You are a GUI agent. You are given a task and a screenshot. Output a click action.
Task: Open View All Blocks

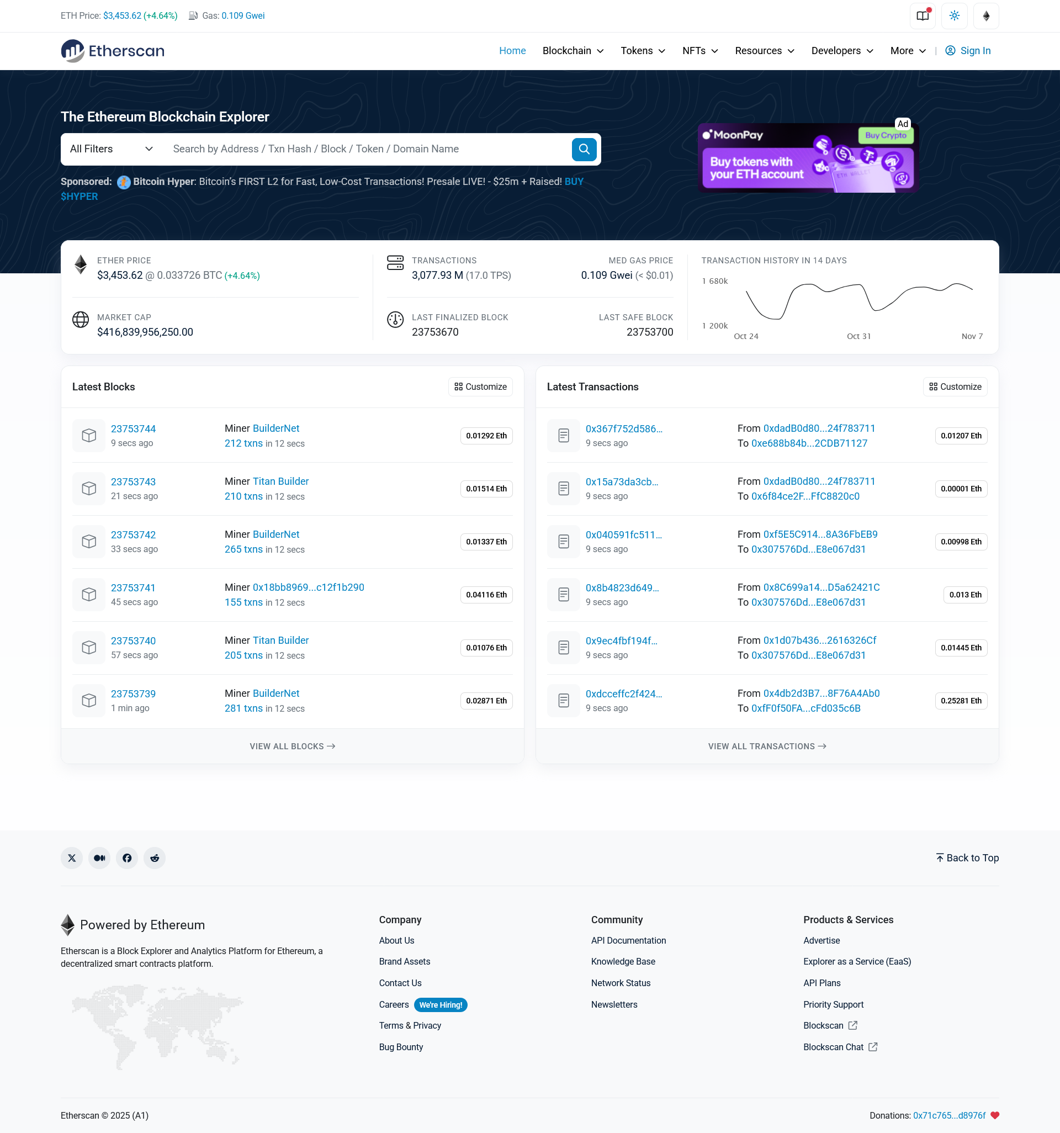[x=292, y=745]
